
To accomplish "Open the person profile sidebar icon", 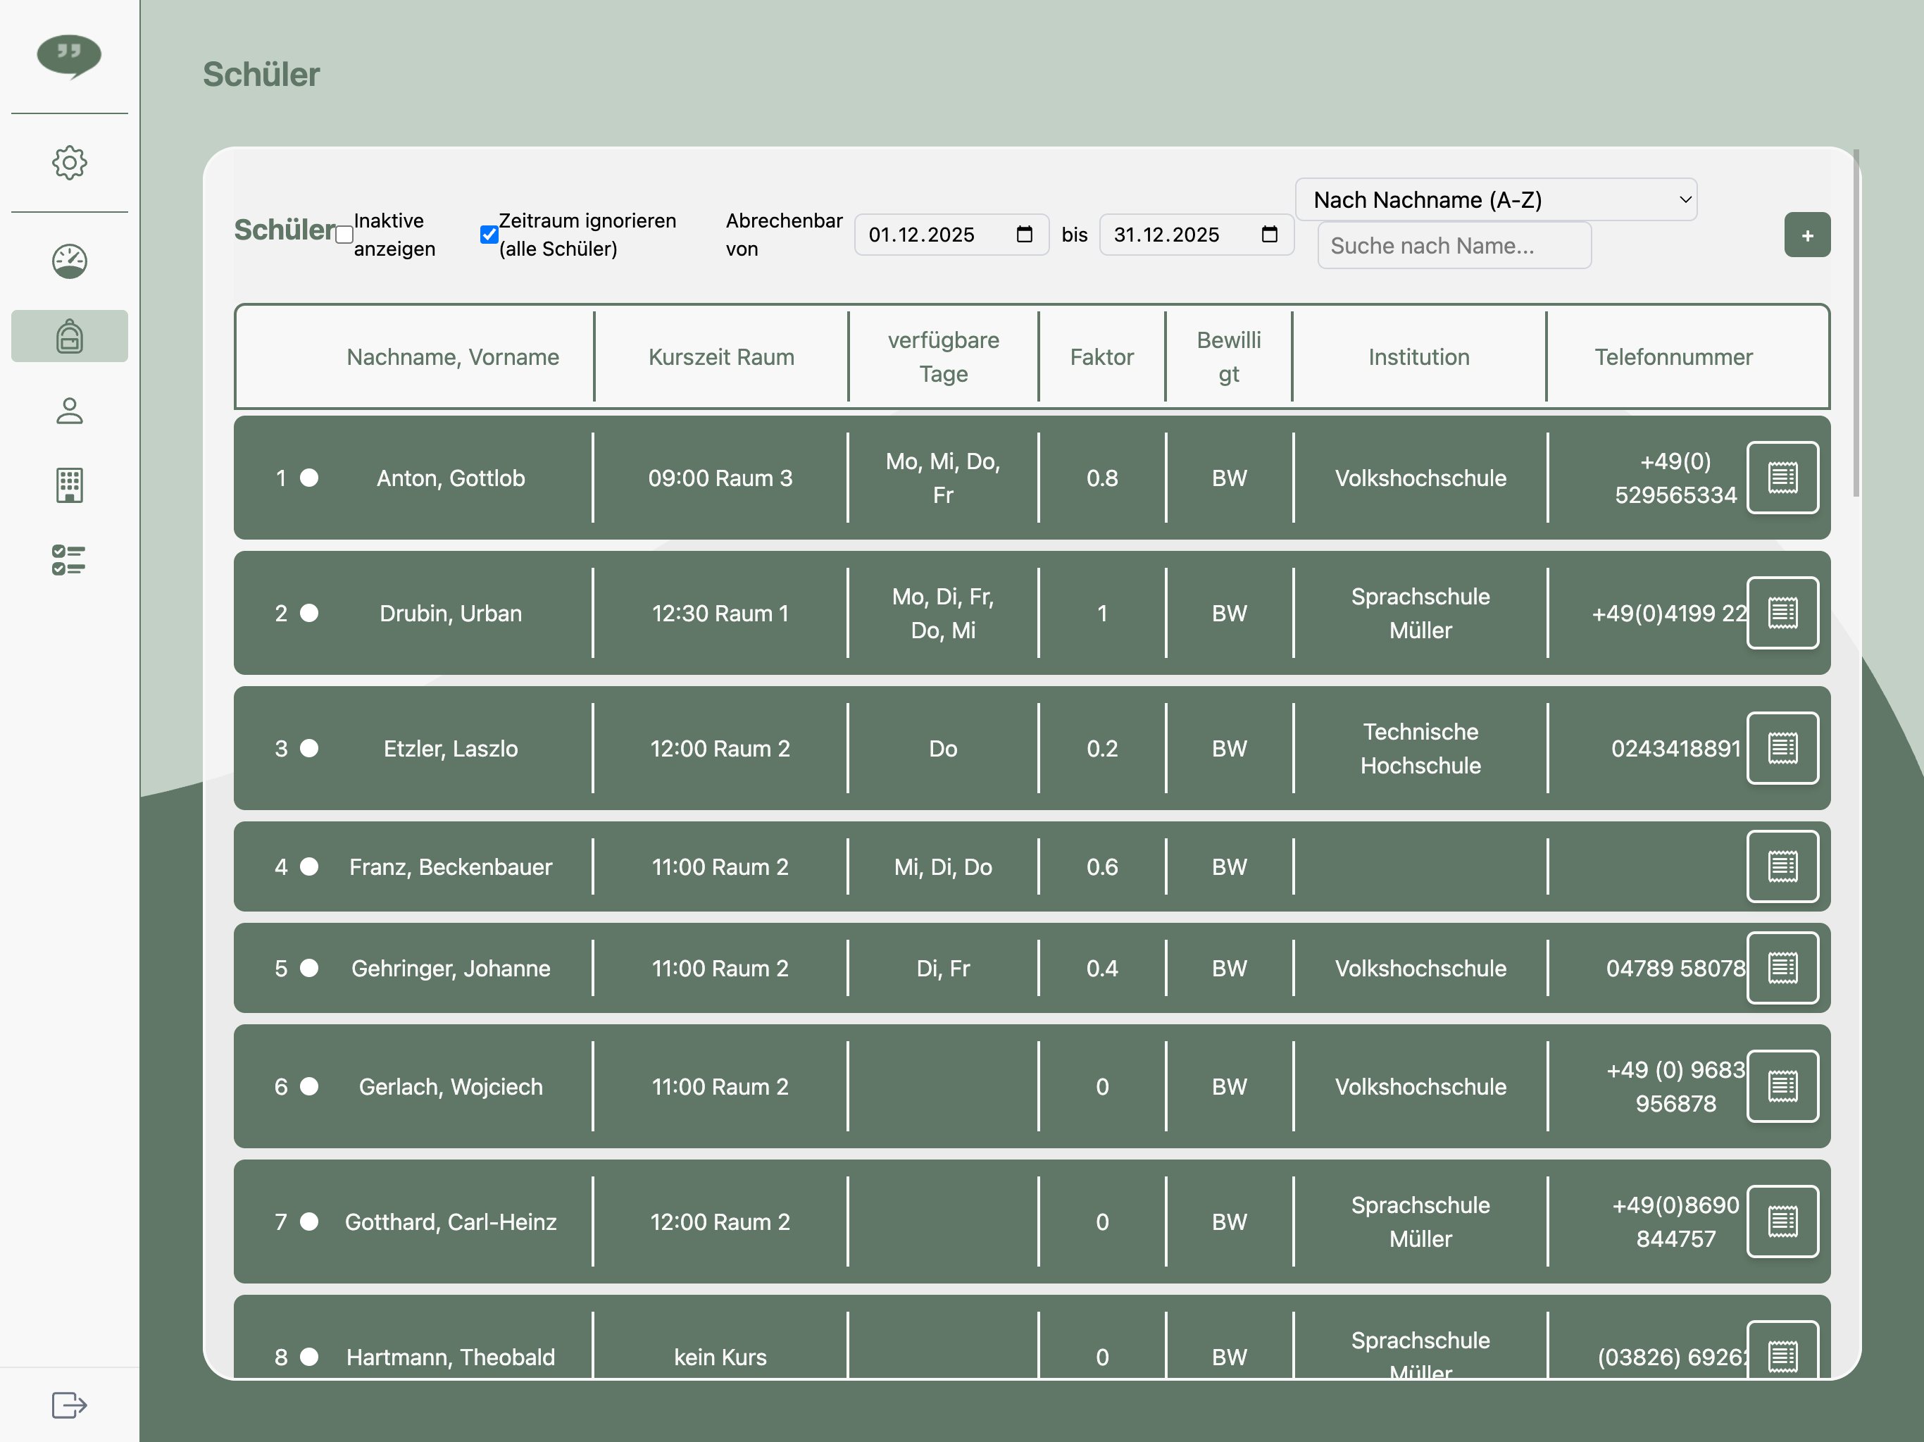I will (x=70, y=411).
